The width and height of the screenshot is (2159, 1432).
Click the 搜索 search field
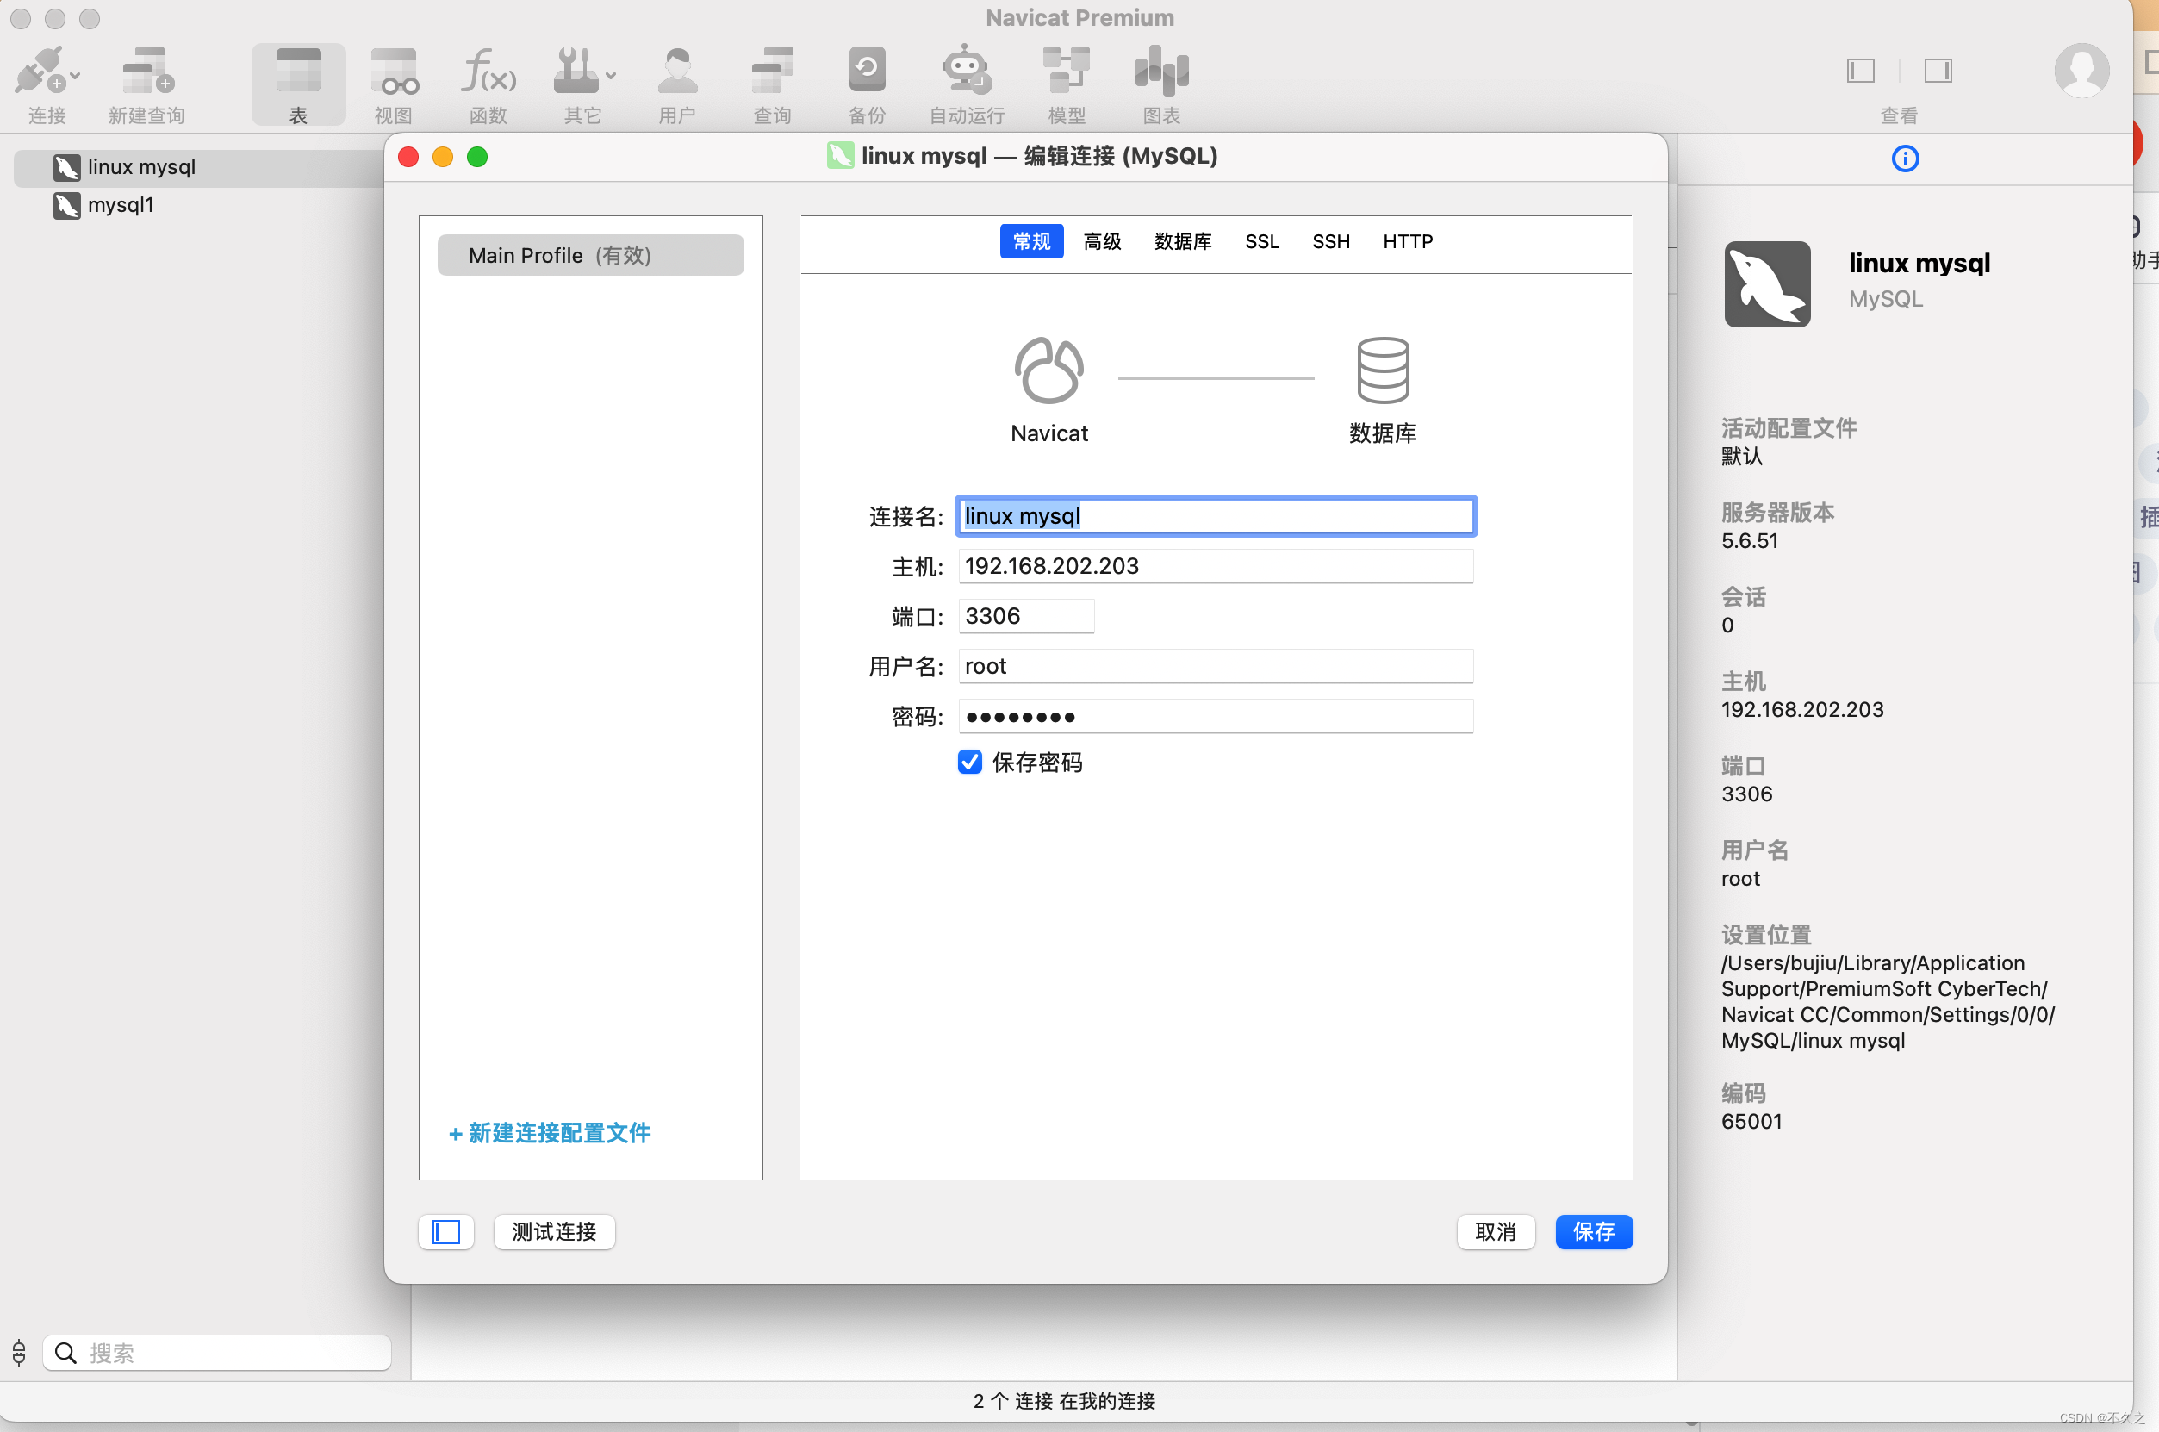coord(217,1354)
